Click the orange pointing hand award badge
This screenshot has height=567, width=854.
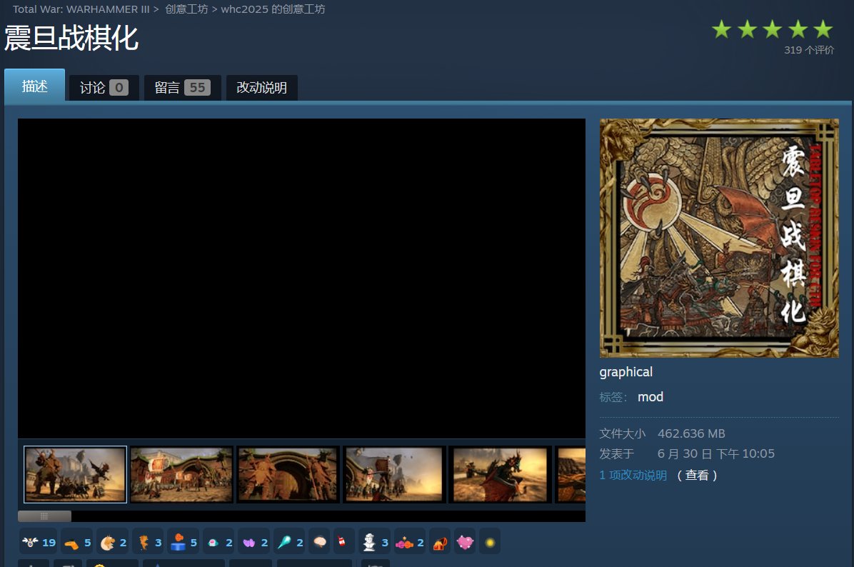tap(76, 542)
